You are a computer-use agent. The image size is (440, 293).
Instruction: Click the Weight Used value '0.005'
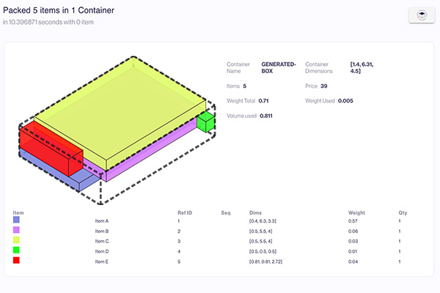pos(345,100)
